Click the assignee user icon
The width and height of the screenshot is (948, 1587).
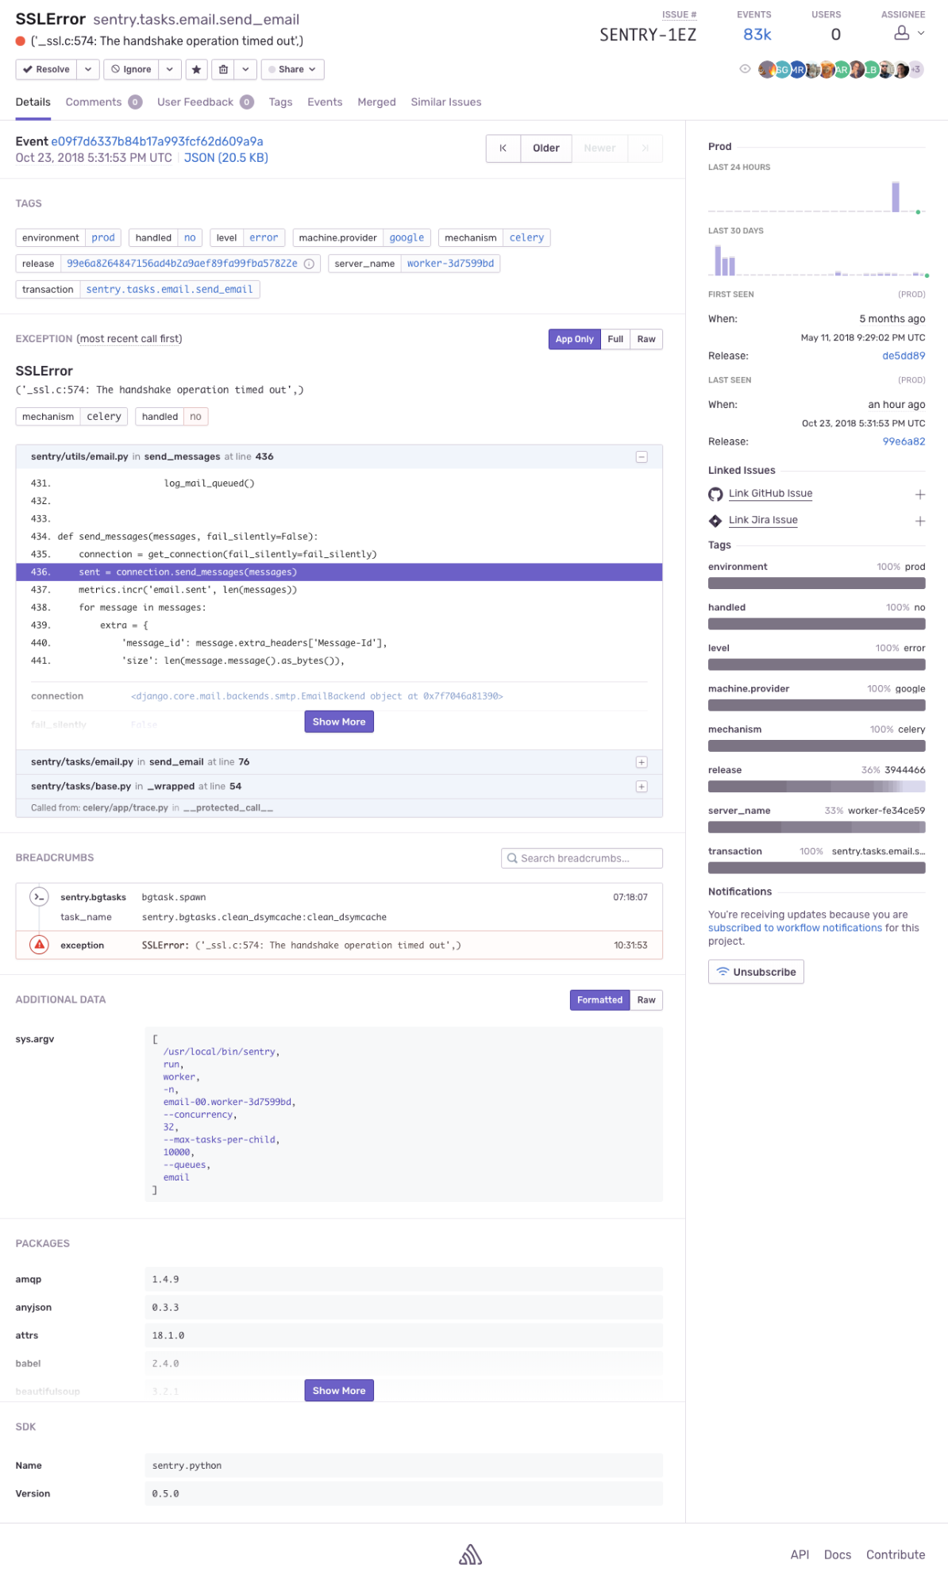(x=902, y=33)
